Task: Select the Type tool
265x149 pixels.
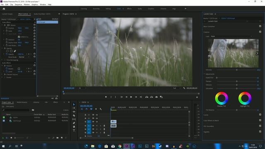Action: 74,130
